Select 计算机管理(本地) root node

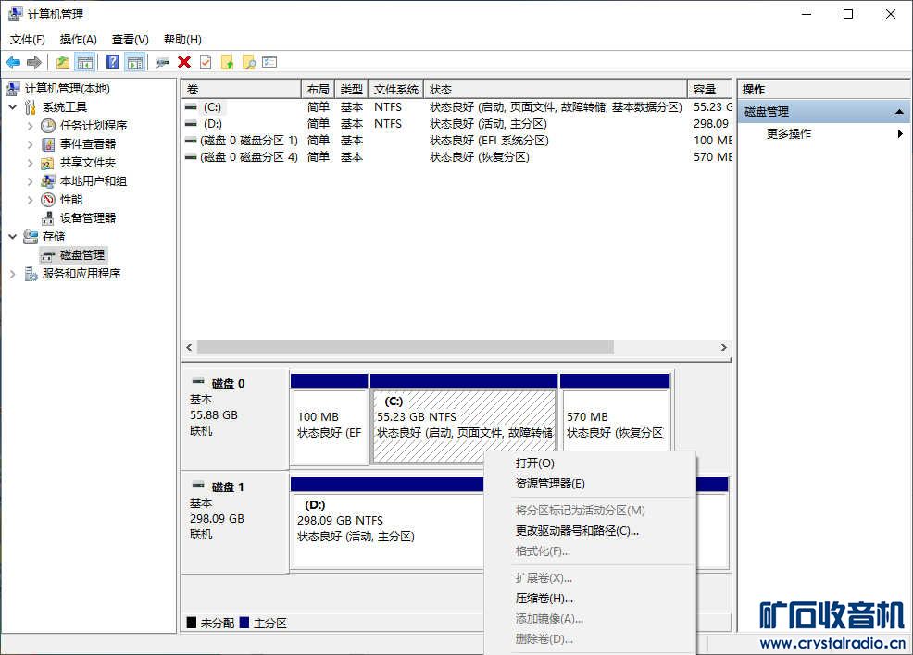[x=67, y=89]
